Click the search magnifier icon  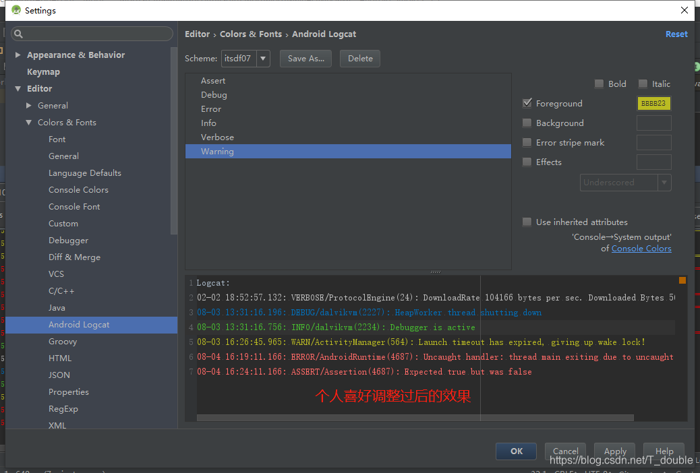coord(18,34)
